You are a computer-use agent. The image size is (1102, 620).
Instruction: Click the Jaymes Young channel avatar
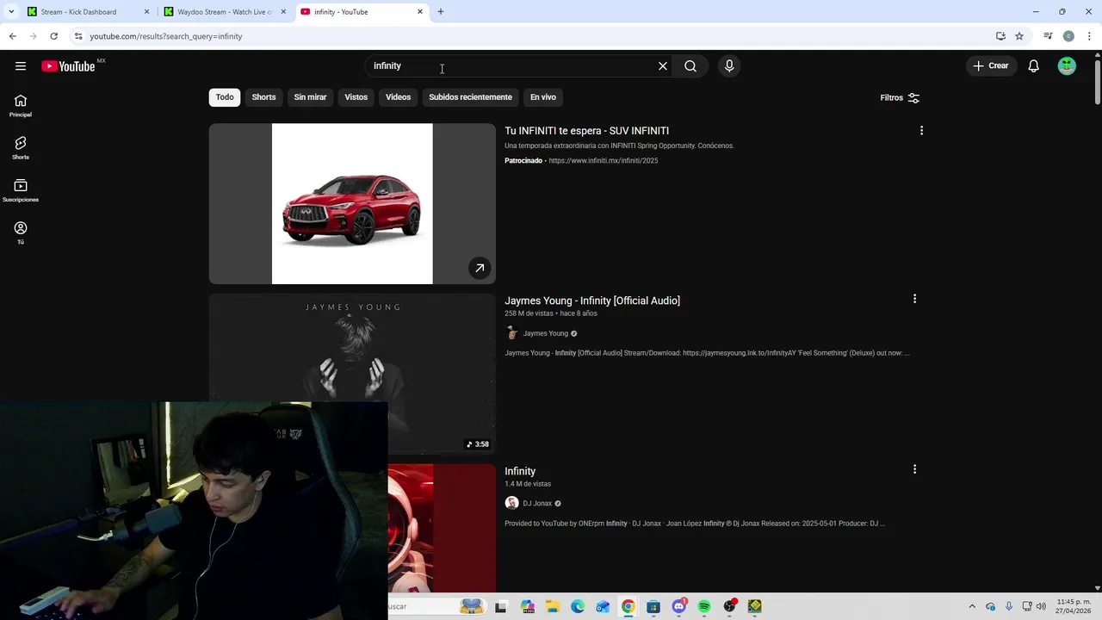(x=511, y=333)
